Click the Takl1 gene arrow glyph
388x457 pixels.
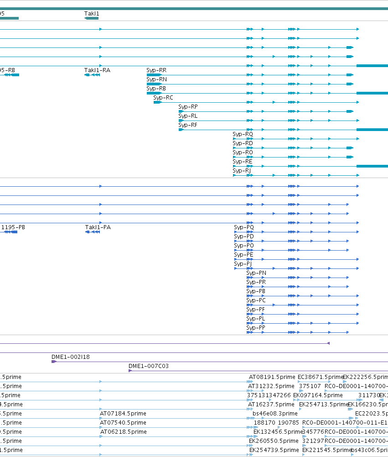[x=91, y=18]
